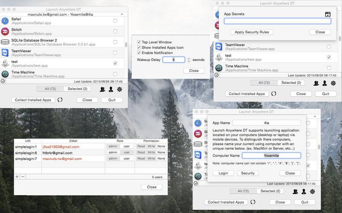
Task: Switch to Selected (2) tab in bottom-right window
Action: 270,191
